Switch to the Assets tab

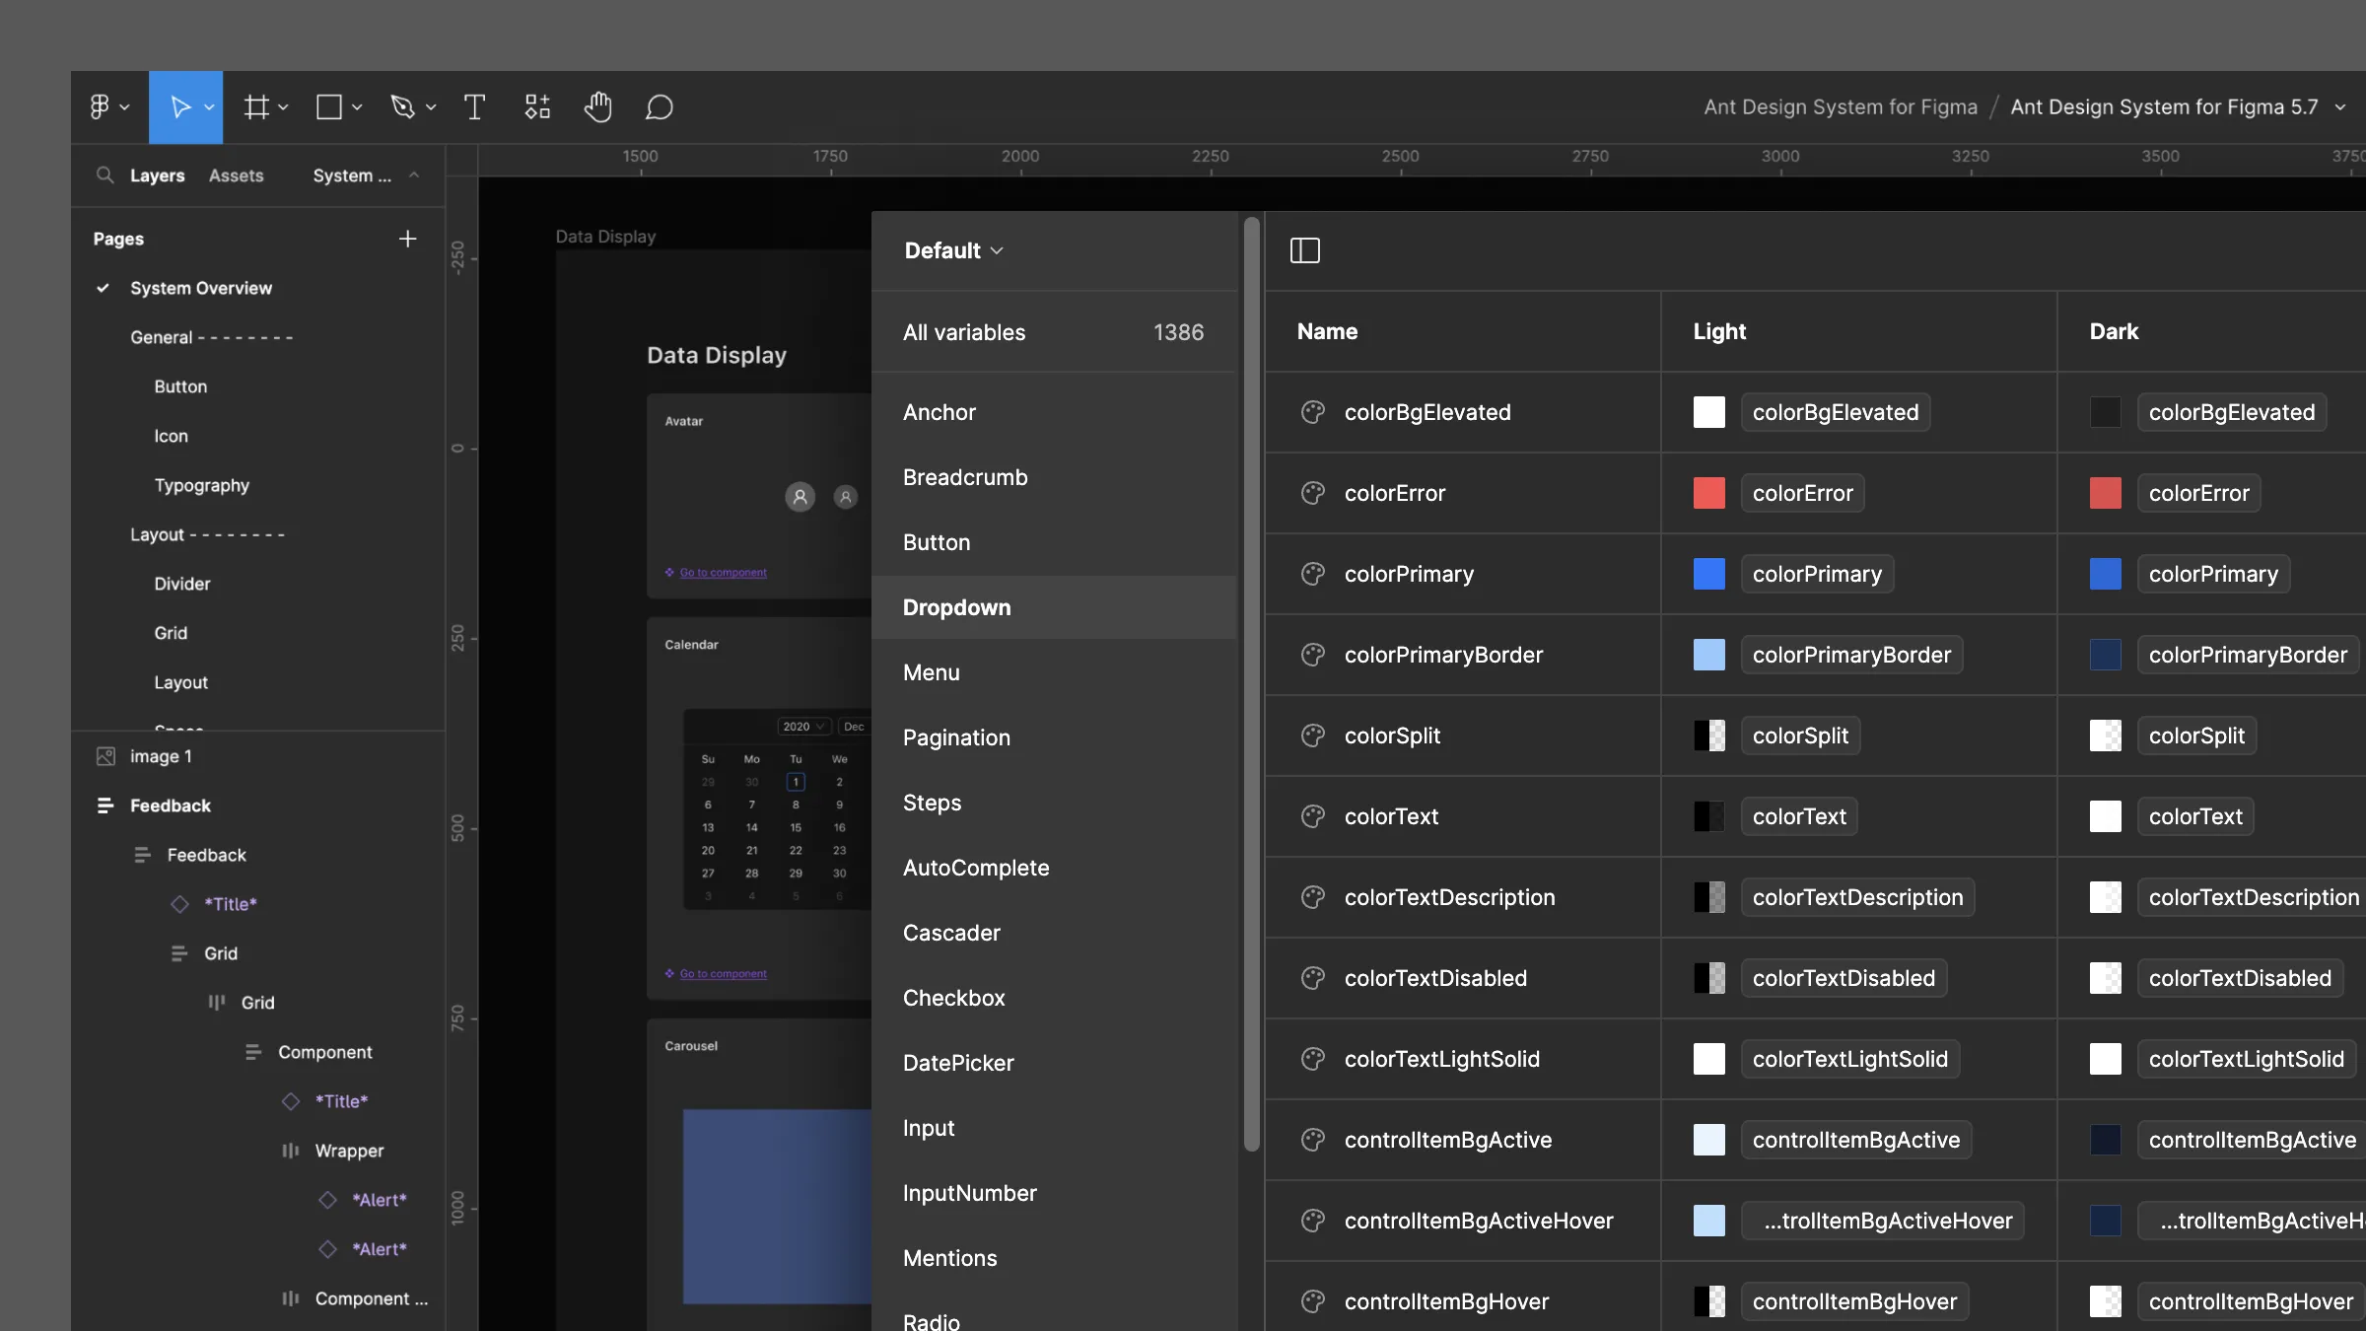point(236,175)
